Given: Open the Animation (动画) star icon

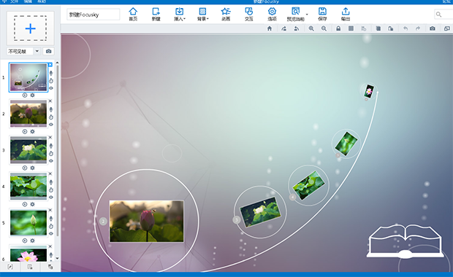Looking at the screenshot, I should (226, 14).
